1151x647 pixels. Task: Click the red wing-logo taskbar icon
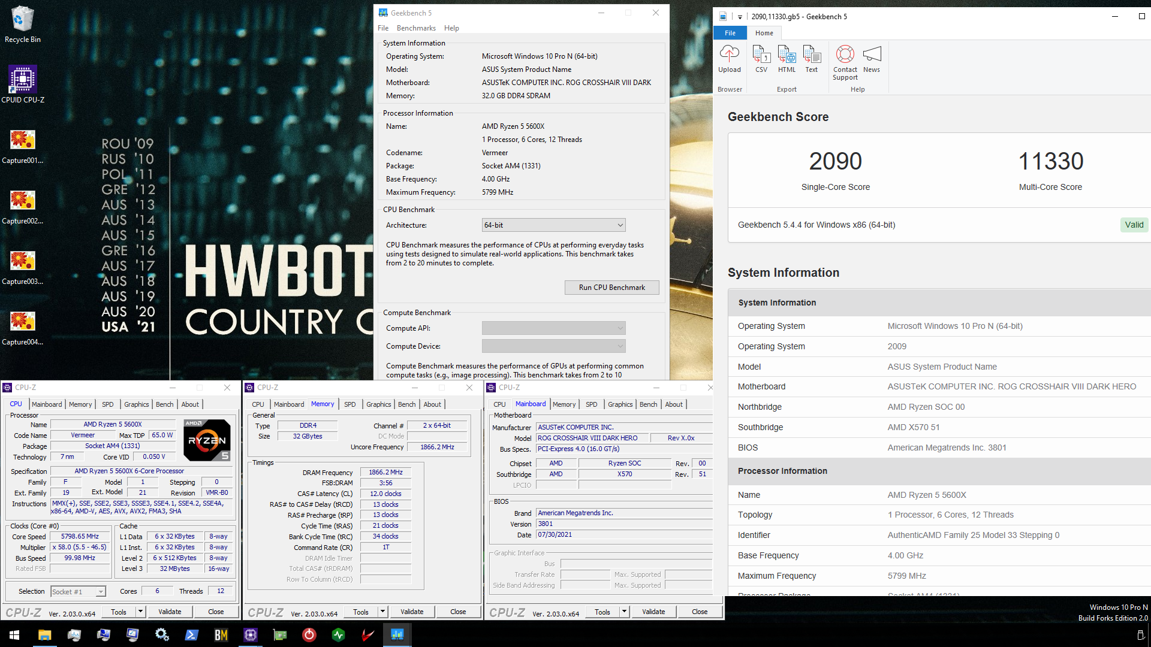(x=368, y=635)
